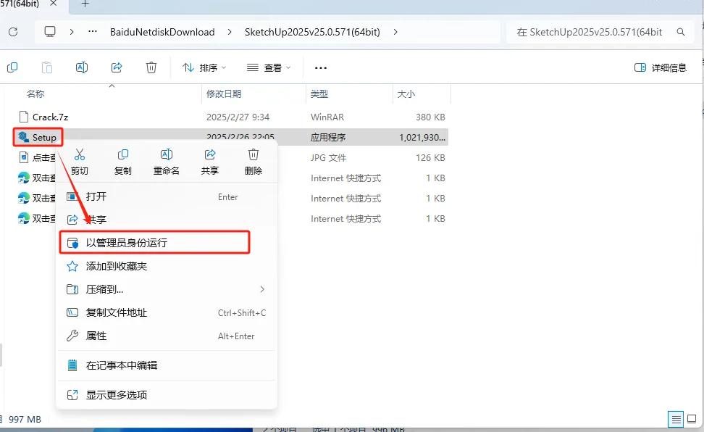The height and width of the screenshot is (432, 704).
Task: Click 复制 copy in context menu
Action: [x=123, y=162]
